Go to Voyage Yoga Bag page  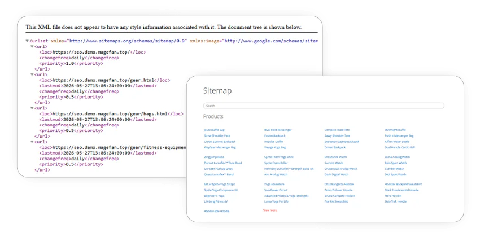point(275,147)
